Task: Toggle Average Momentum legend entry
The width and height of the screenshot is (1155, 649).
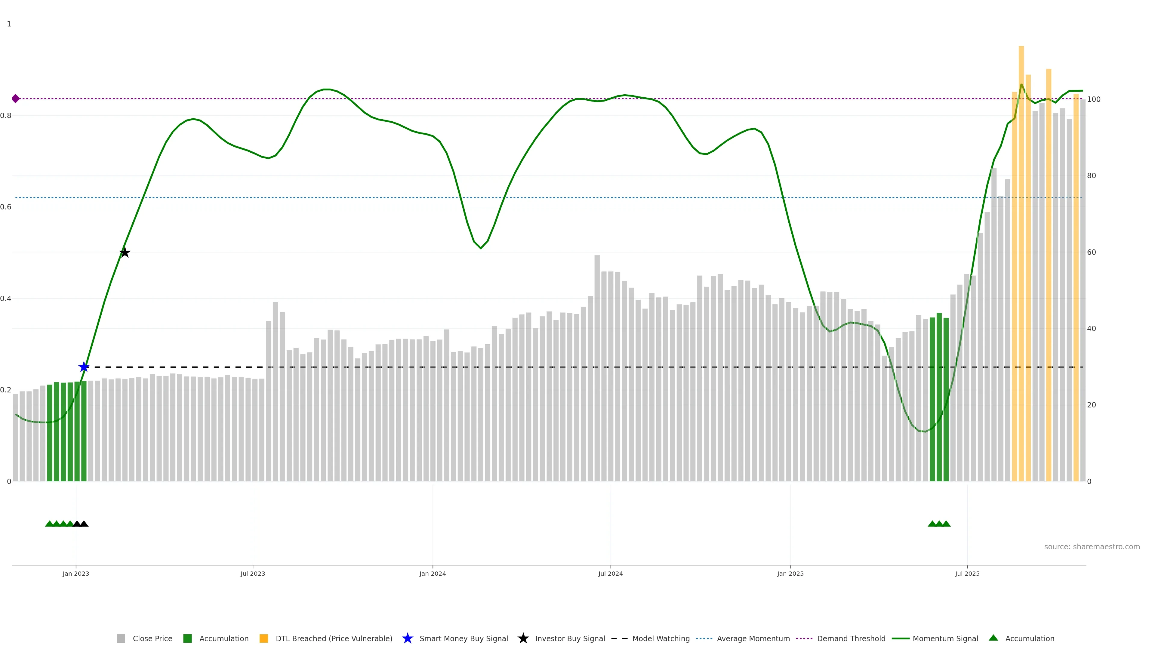Action: point(753,639)
